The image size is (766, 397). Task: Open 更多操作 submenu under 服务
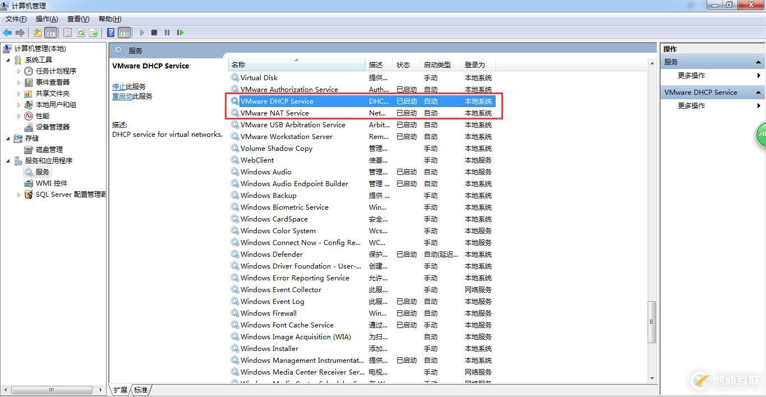[712, 76]
